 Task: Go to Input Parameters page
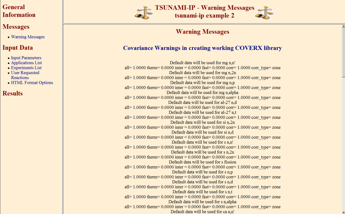click(26, 58)
